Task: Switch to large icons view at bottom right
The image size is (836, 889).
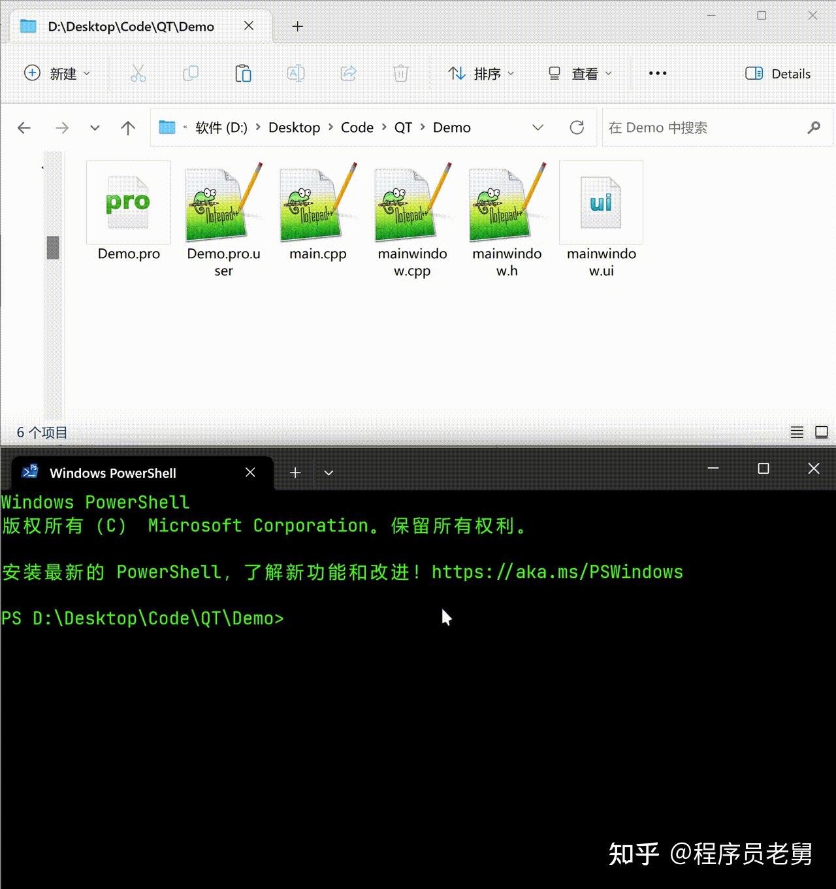Action: (821, 432)
